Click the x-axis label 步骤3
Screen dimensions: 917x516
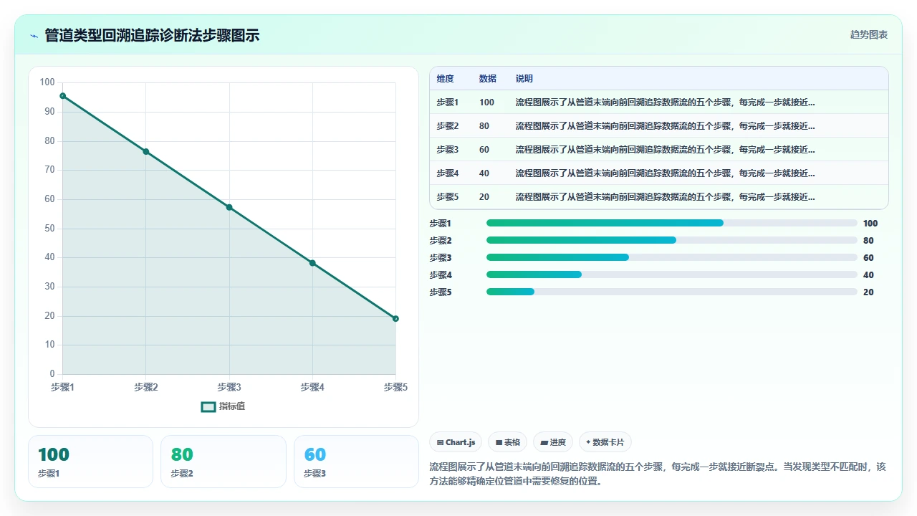(229, 388)
